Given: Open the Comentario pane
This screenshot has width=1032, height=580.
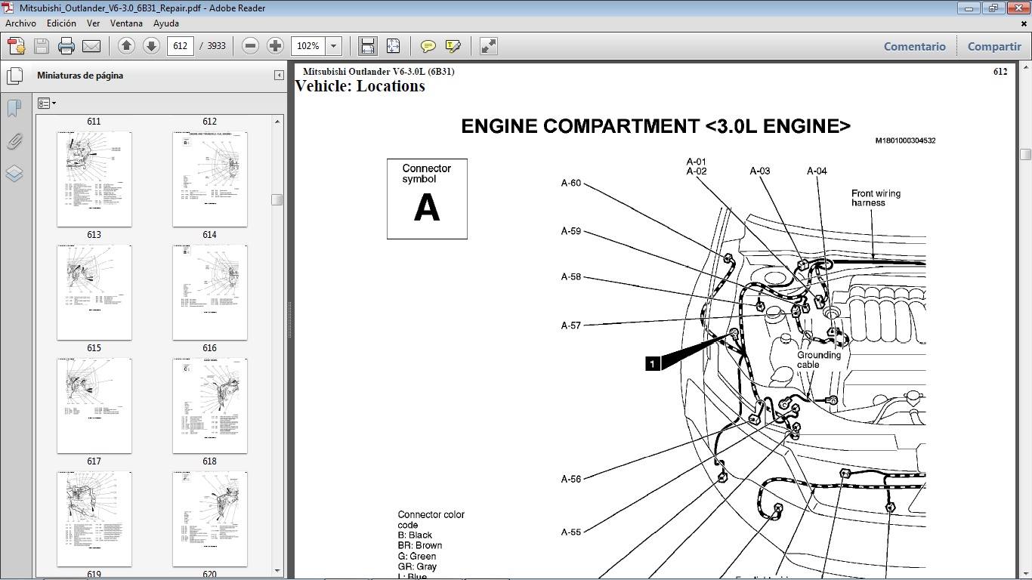Looking at the screenshot, I should pos(914,46).
